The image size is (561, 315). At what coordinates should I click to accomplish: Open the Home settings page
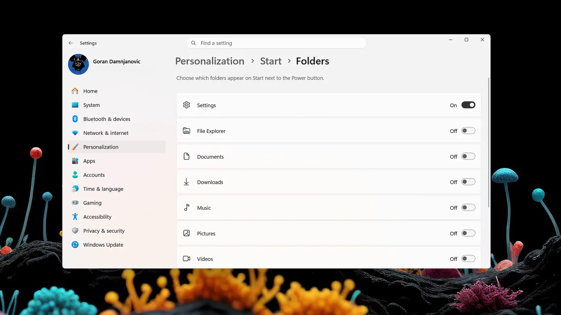click(117, 91)
